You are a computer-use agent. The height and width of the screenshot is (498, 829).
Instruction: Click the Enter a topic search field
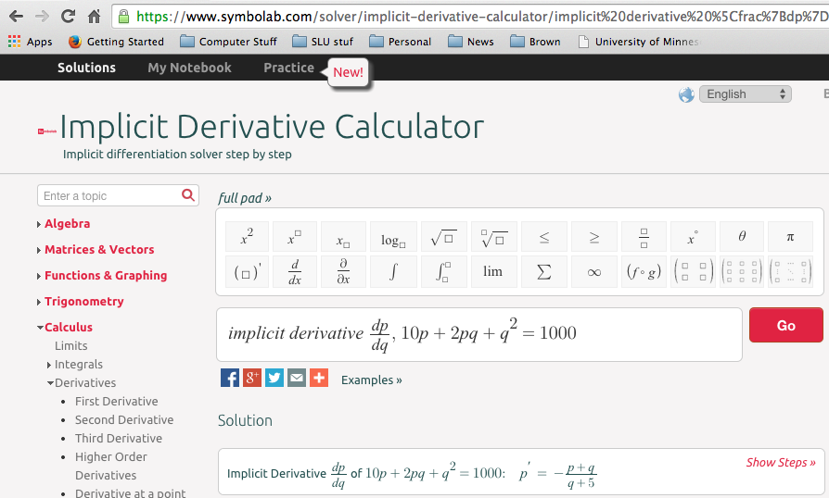pyautogui.click(x=109, y=195)
